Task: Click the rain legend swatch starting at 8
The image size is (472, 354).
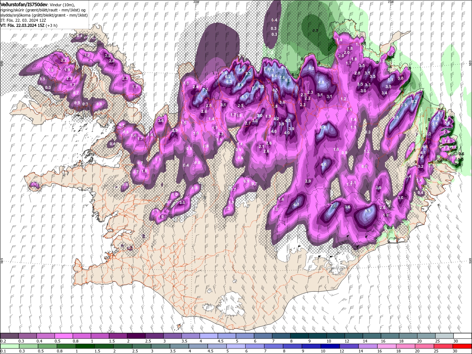Action: point(292,346)
